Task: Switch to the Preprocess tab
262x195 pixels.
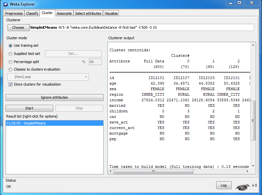Action: pos(14,13)
